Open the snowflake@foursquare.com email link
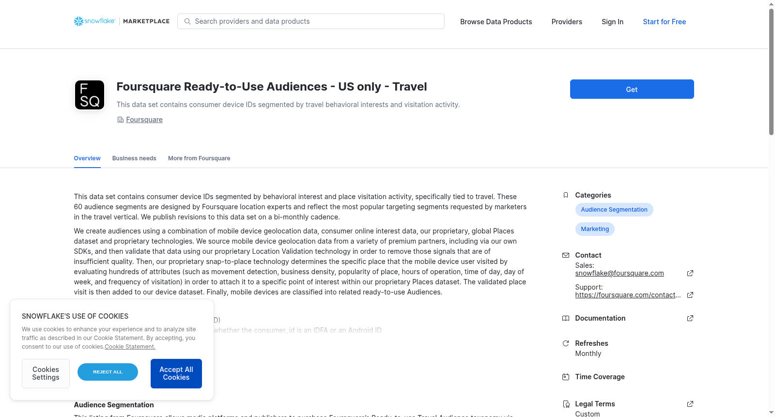Image resolution: width=775 pixels, height=417 pixels. [620, 273]
